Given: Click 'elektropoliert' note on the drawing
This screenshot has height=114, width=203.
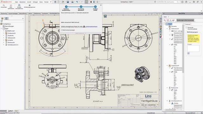Looking at the screenshot, I should click(128, 85).
